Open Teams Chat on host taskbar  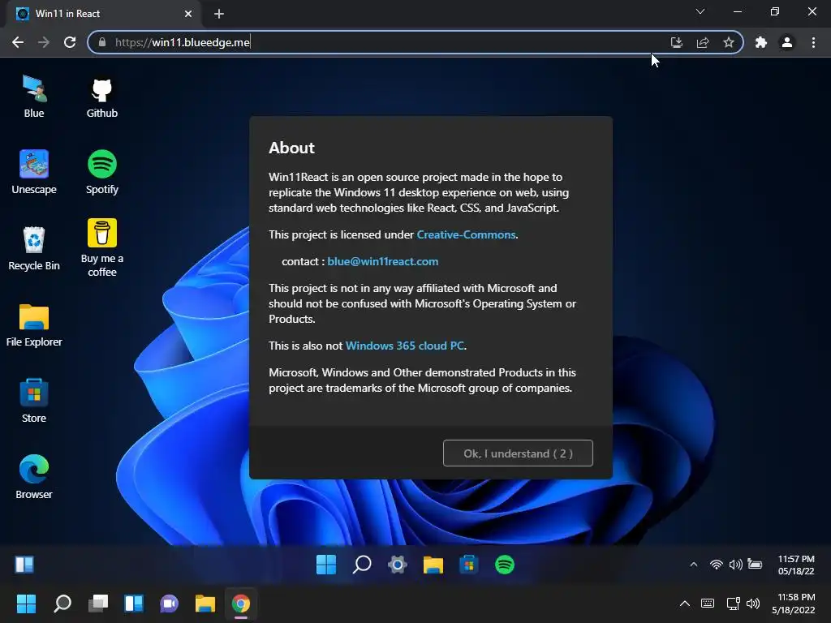tap(170, 604)
